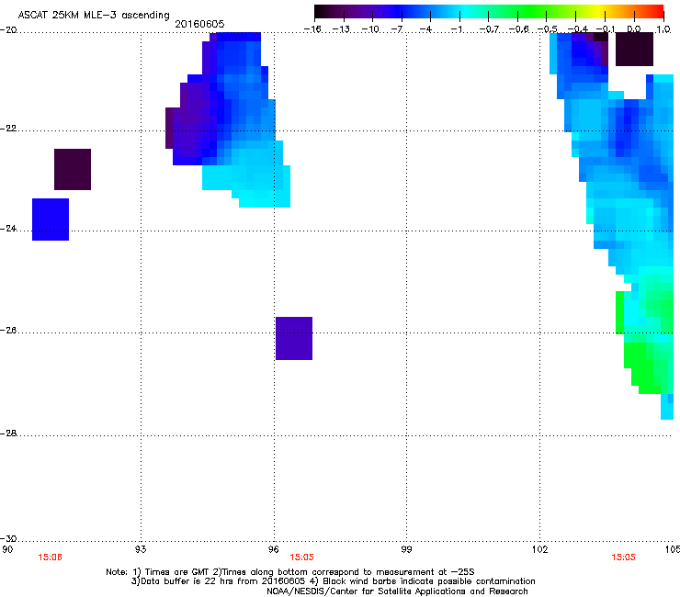Viewport: 680px width, 597px height.
Task: Click the NOAA/NESDIS credit line
Action: [397, 591]
